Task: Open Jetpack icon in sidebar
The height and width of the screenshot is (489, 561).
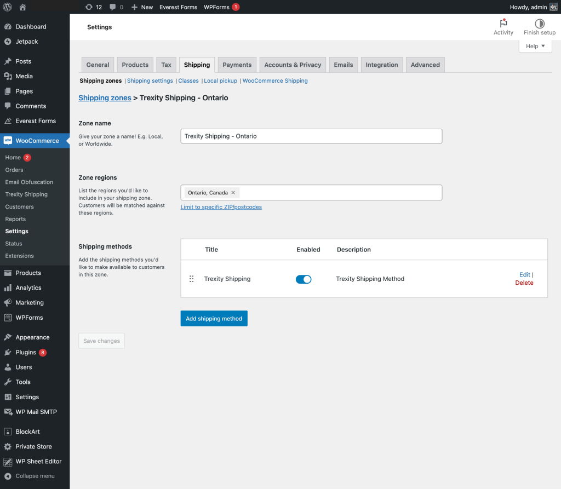Action: (8, 42)
